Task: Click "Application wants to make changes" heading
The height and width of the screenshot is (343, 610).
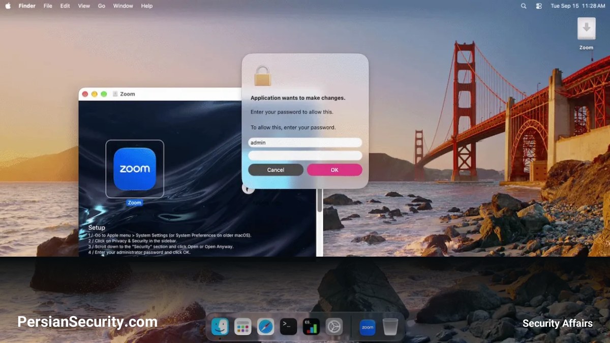Action: pyautogui.click(x=298, y=98)
